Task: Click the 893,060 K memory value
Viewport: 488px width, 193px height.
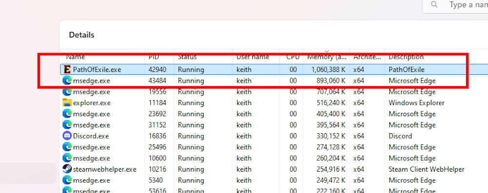Action: tap(331, 81)
